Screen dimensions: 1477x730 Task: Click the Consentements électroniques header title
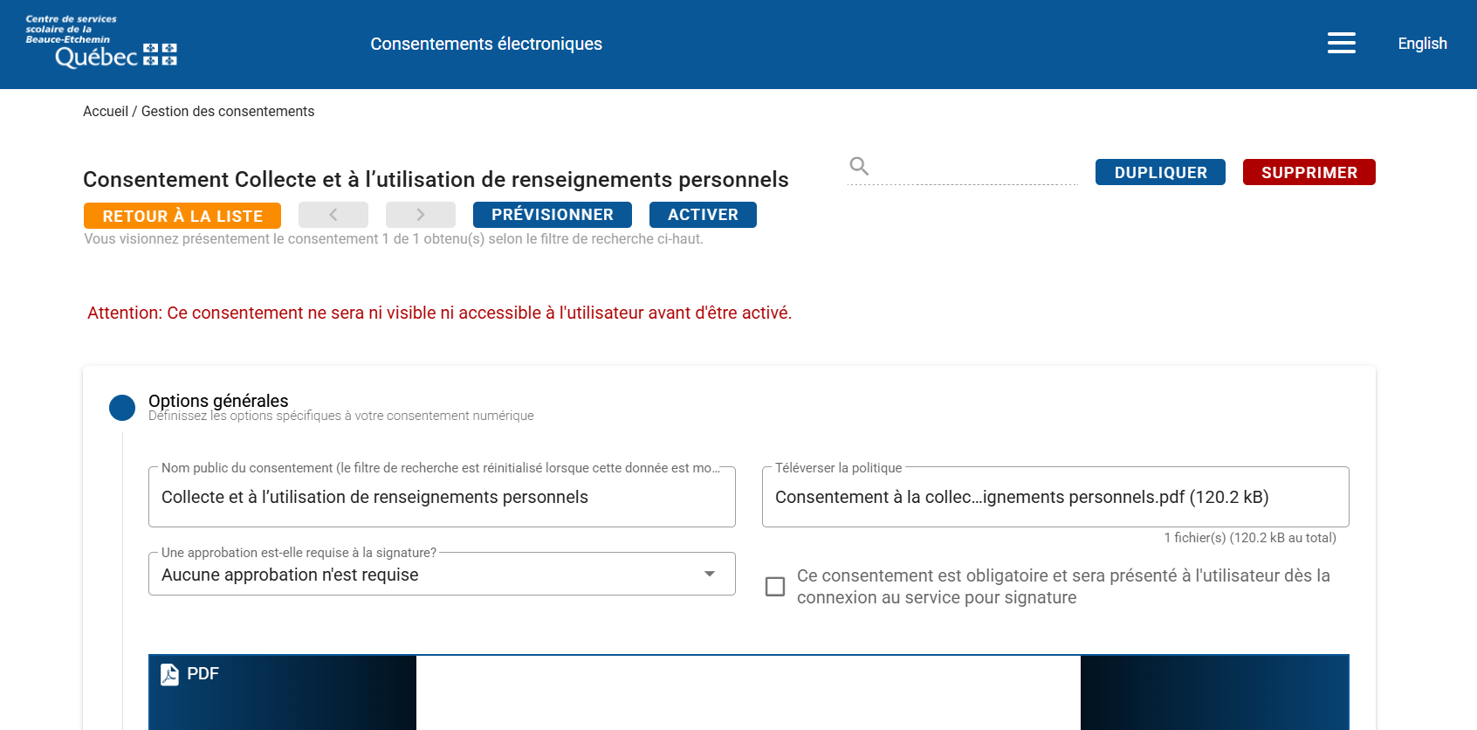click(x=486, y=44)
